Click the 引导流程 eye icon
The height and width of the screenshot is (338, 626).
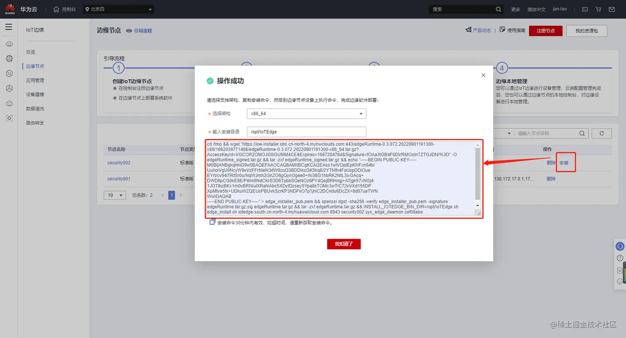(x=129, y=31)
